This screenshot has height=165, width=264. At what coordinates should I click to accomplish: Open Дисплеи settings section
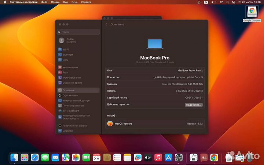click(x=66, y=131)
